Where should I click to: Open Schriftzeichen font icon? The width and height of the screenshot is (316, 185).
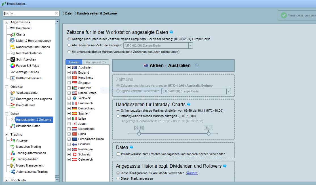[x=13, y=59]
